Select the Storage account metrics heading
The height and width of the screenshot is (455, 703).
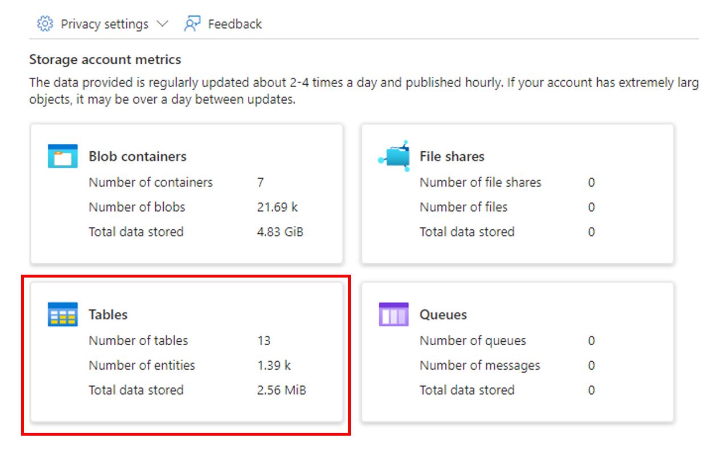pos(105,59)
